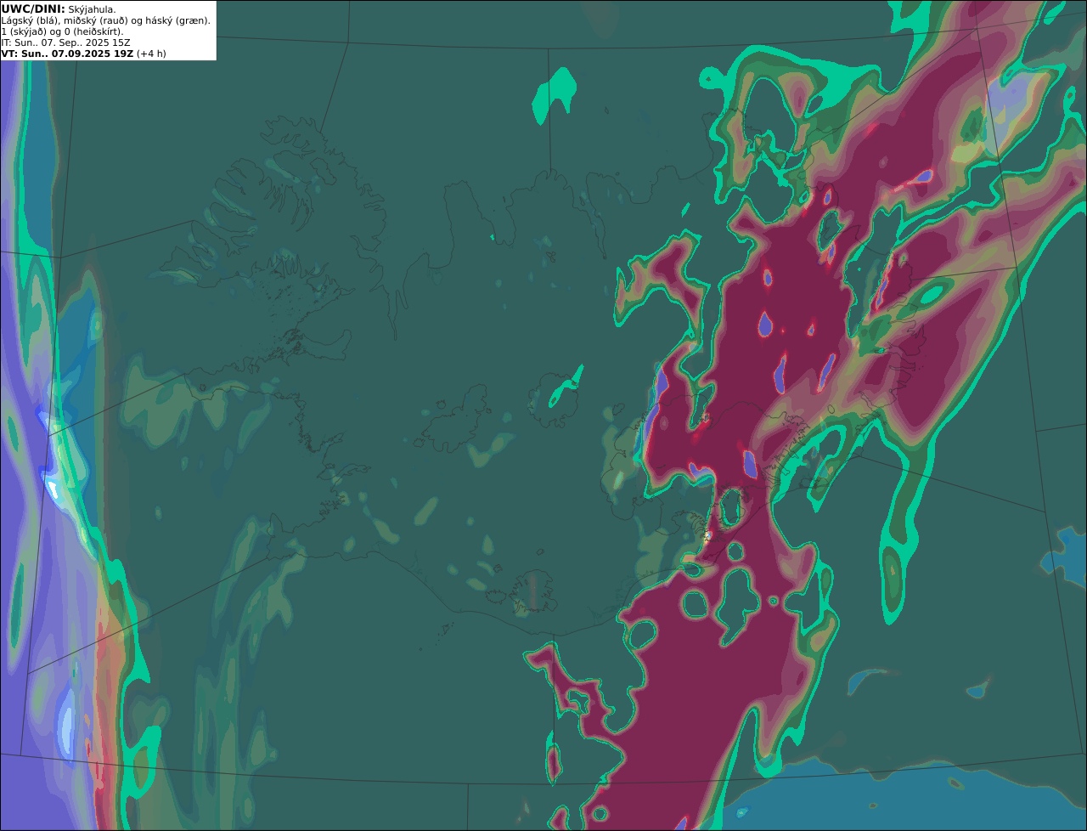
Task: Click the 'UWC/DINI: Skýjahula.' title line
Action: pyautogui.click(x=59, y=8)
